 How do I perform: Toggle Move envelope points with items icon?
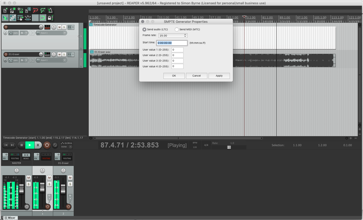[x=28, y=18]
